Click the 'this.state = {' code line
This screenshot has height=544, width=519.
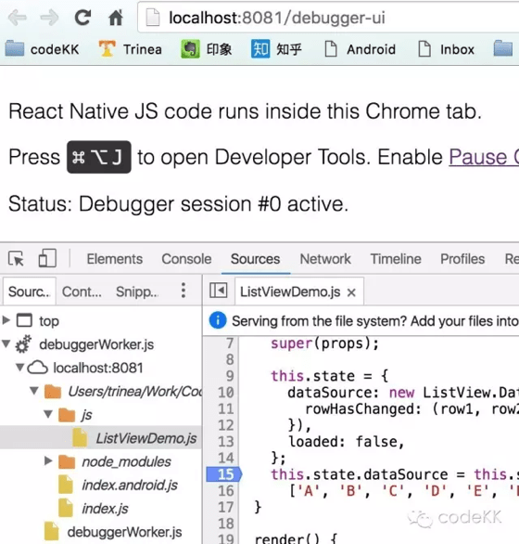[330, 376]
